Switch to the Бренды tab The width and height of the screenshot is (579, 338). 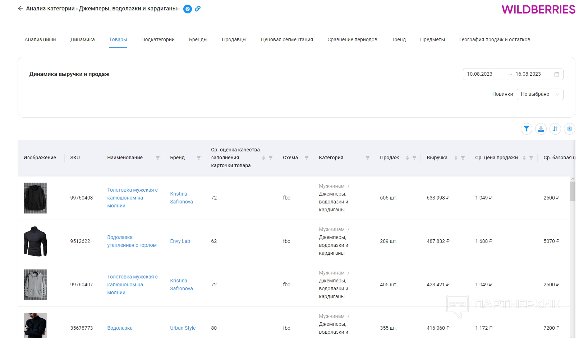[x=198, y=39]
